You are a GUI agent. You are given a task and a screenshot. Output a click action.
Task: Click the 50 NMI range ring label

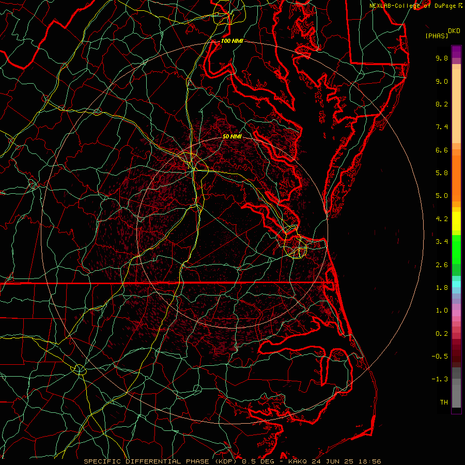click(x=232, y=136)
